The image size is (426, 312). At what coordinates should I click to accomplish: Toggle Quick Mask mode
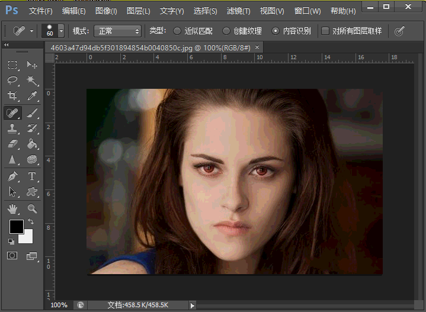point(12,256)
